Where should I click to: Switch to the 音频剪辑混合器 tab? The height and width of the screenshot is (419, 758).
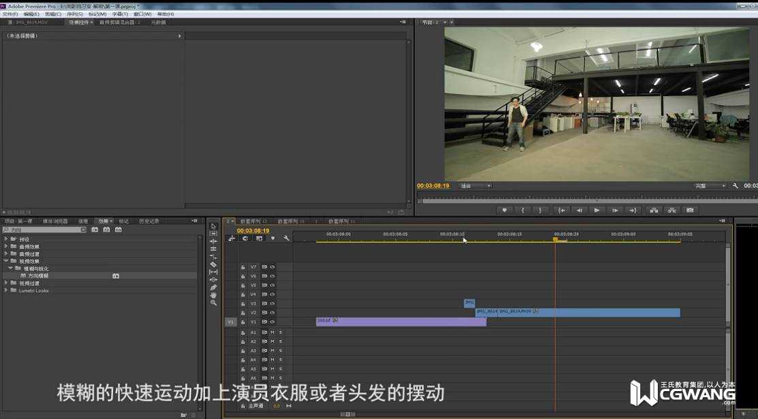(119, 22)
